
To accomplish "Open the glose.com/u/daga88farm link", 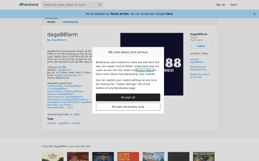I will click(x=60, y=94).
